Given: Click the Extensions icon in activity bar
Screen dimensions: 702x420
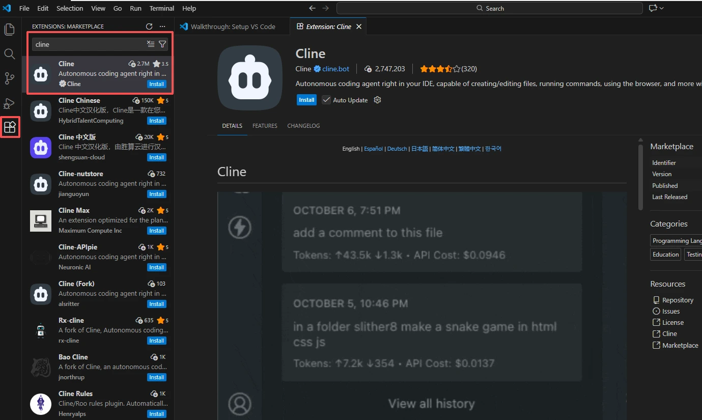Looking at the screenshot, I should (10, 127).
